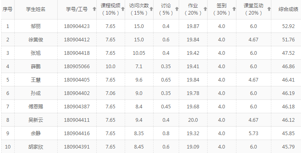This screenshot has height=153, width=301.
Task: Sort by 讨论 (5%) arrow
Action: (177, 9)
